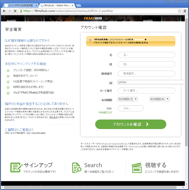Click the アカウントを確認 green button
This screenshot has height=190, width=189.
[131, 124]
